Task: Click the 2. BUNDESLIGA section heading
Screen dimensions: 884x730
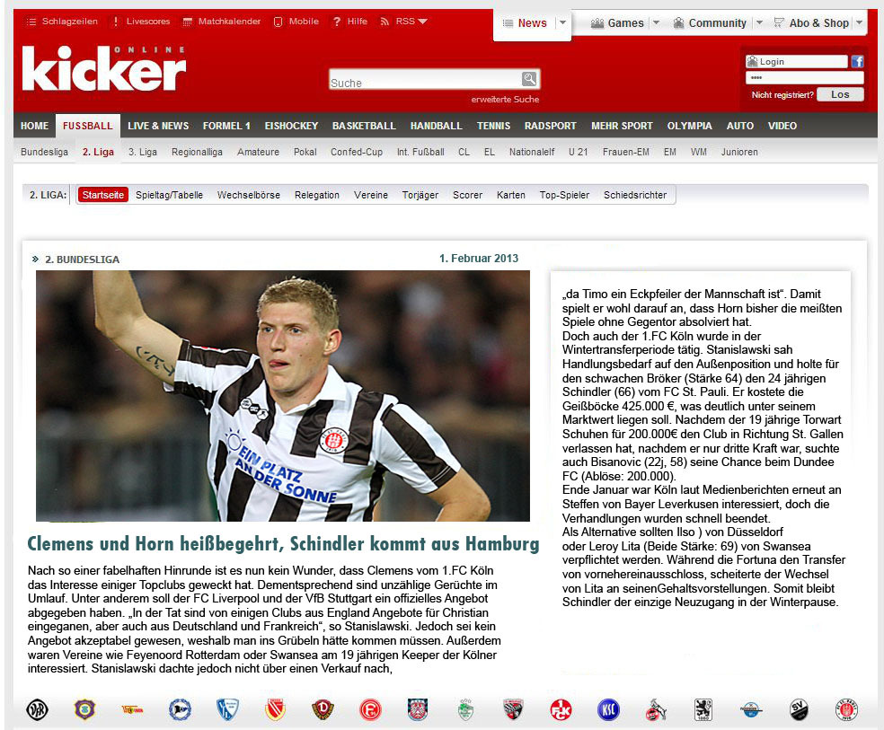Action: pyautogui.click(x=83, y=259)
